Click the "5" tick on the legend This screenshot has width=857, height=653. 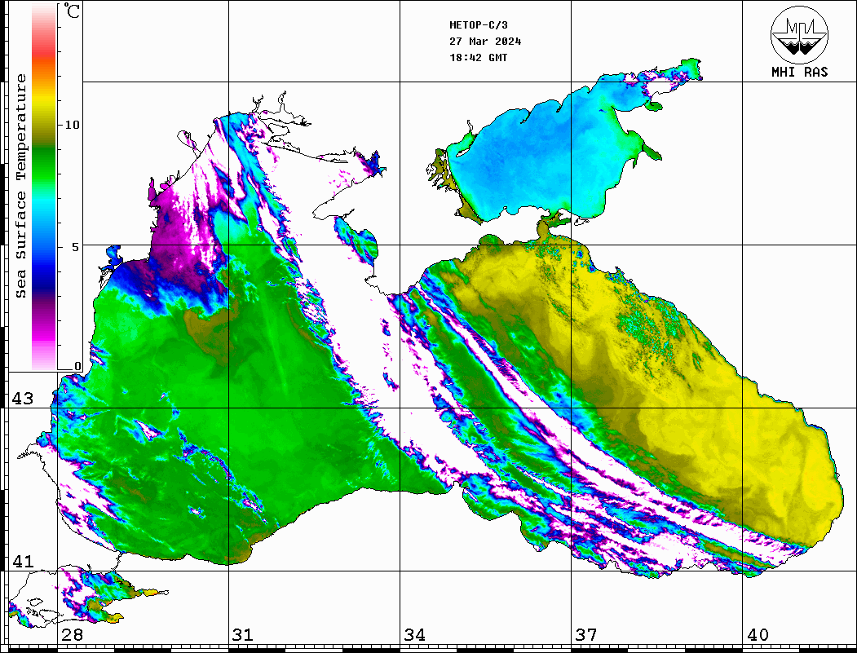(x=76, y=247)
